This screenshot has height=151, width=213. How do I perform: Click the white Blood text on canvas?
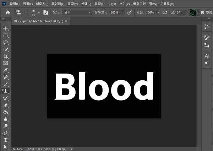click(104, 86)
